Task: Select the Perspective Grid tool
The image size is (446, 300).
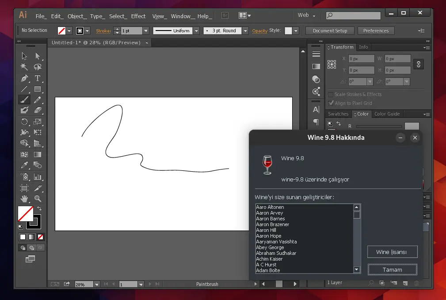Action: click(38, 143)
